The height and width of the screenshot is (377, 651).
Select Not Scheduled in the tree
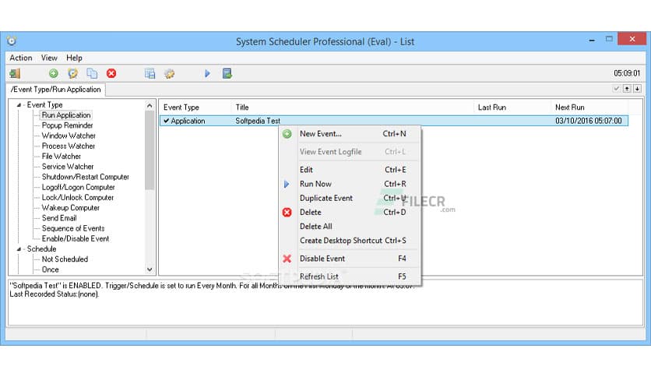click(x=65, y=259)
